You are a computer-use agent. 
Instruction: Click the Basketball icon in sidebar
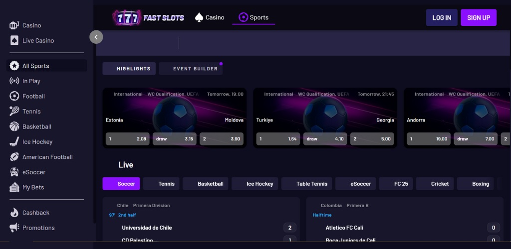click(14, 126)
